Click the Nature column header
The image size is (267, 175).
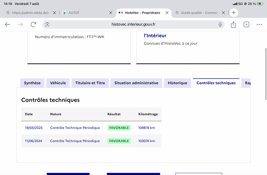point(56,114)
